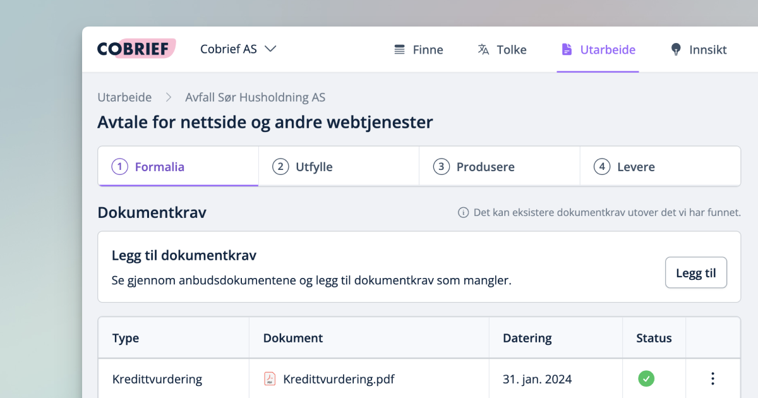758x398 pixels.
Task: Open the three-dot actions menu for Kredittvurdering
Action: click(x=713, y=378)
